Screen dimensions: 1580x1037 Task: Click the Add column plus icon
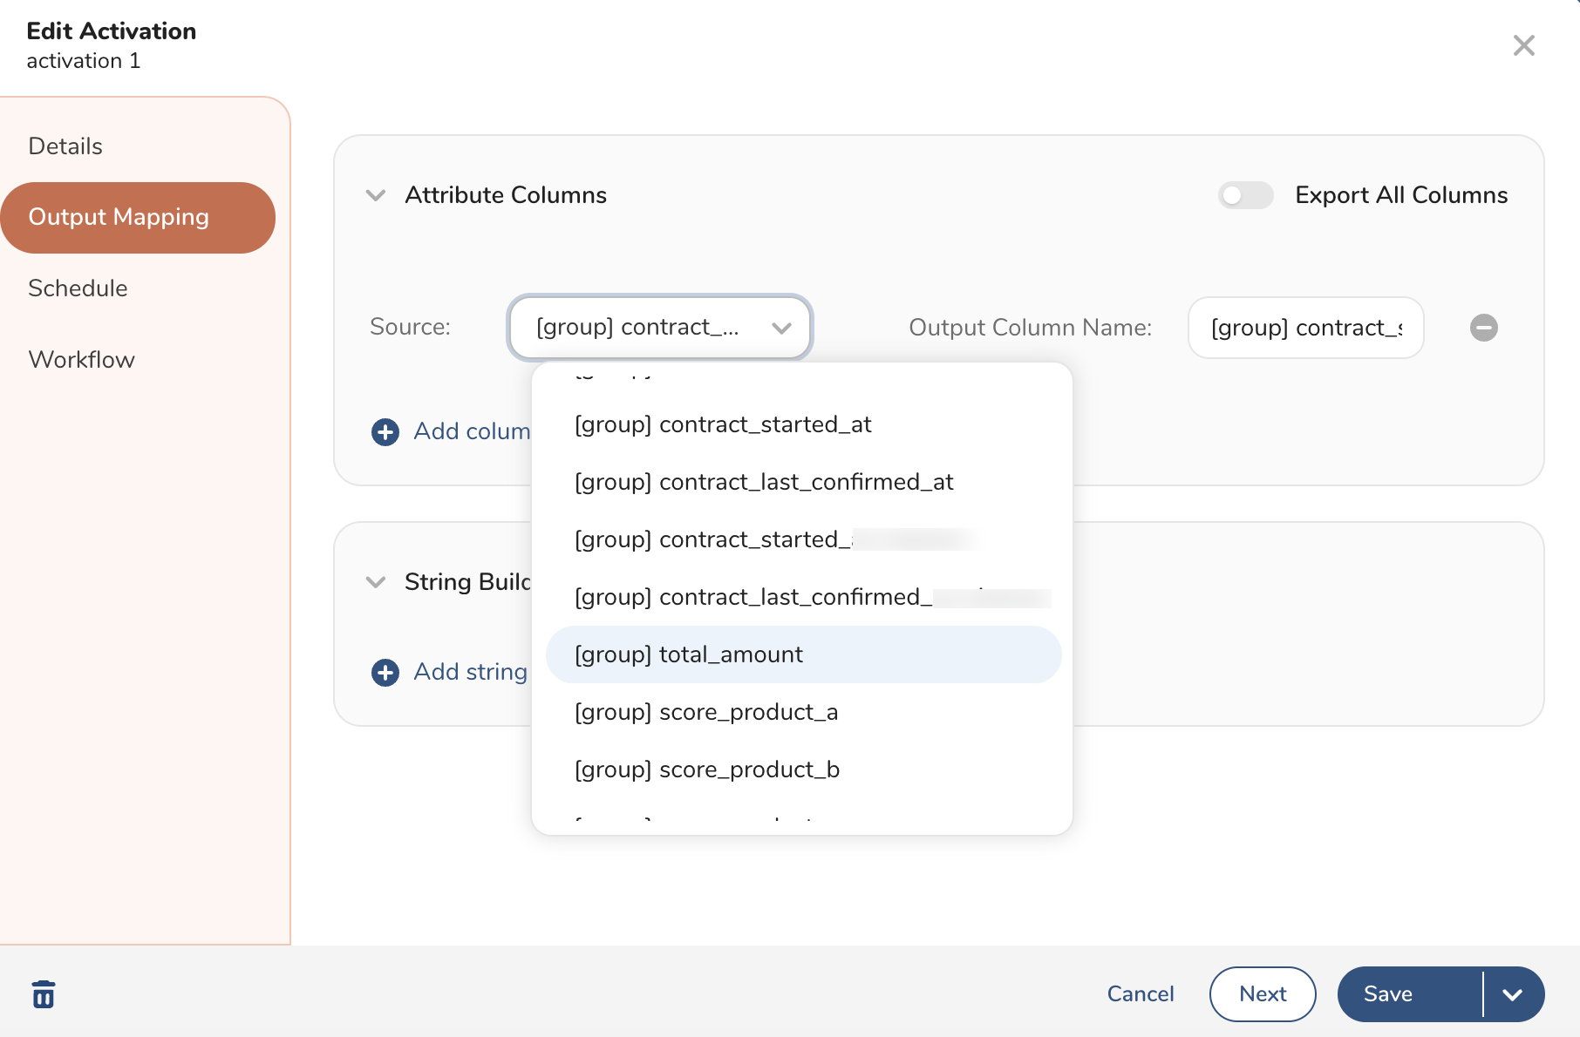click(x=385, y=432)
